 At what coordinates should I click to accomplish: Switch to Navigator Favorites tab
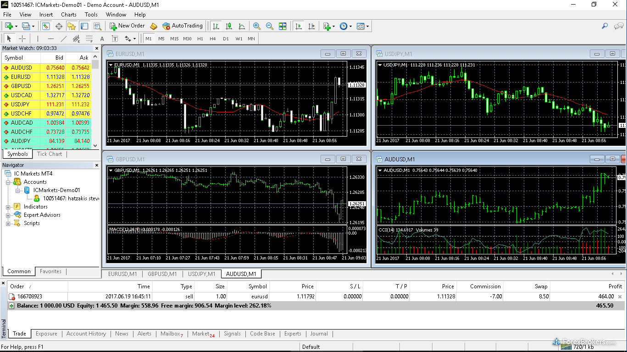pyautogui.click(x=50, y=271)
